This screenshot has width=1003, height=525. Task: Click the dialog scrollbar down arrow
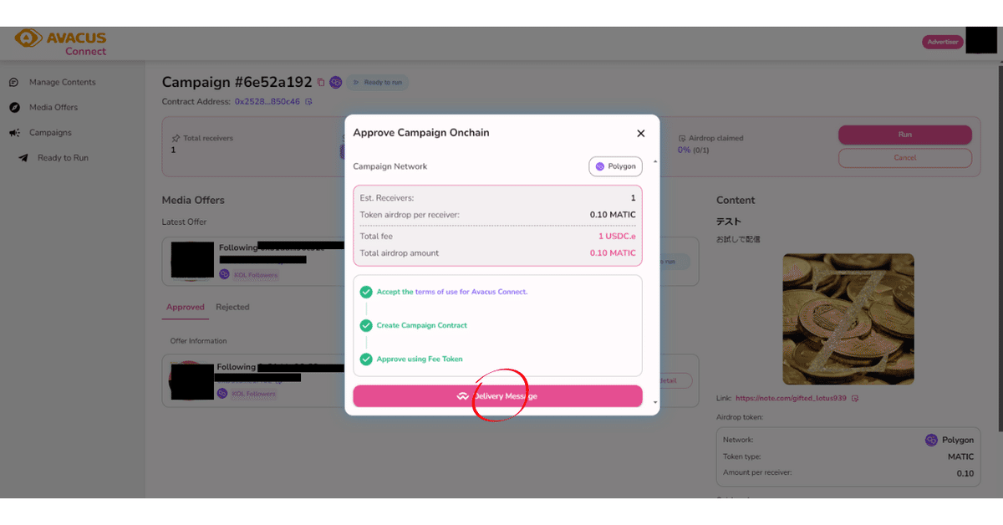point(654,403)
